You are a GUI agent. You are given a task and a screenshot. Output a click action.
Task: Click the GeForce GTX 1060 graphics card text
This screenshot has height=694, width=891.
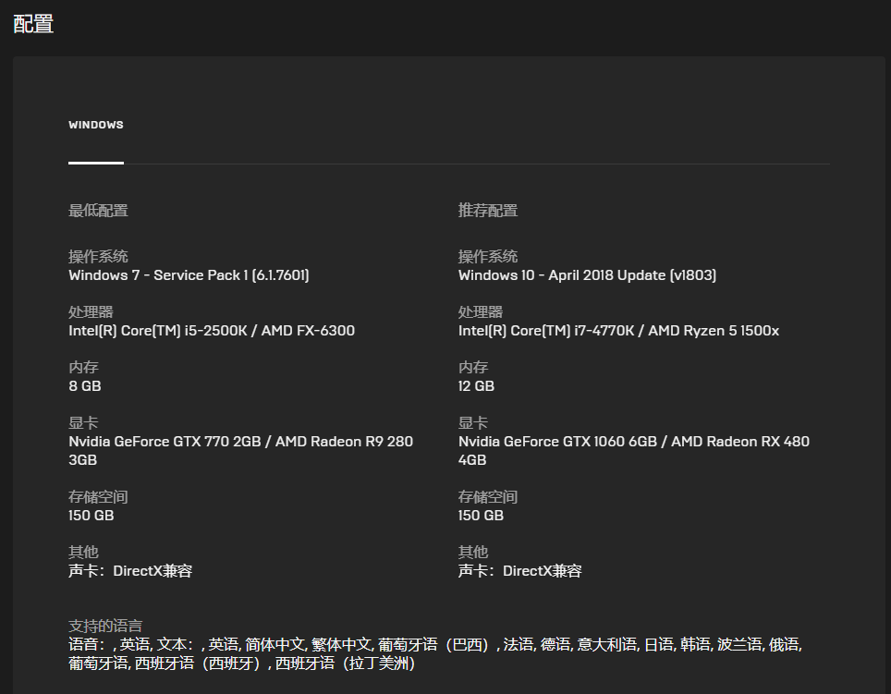pyautogui.click(x=633, y=442)
